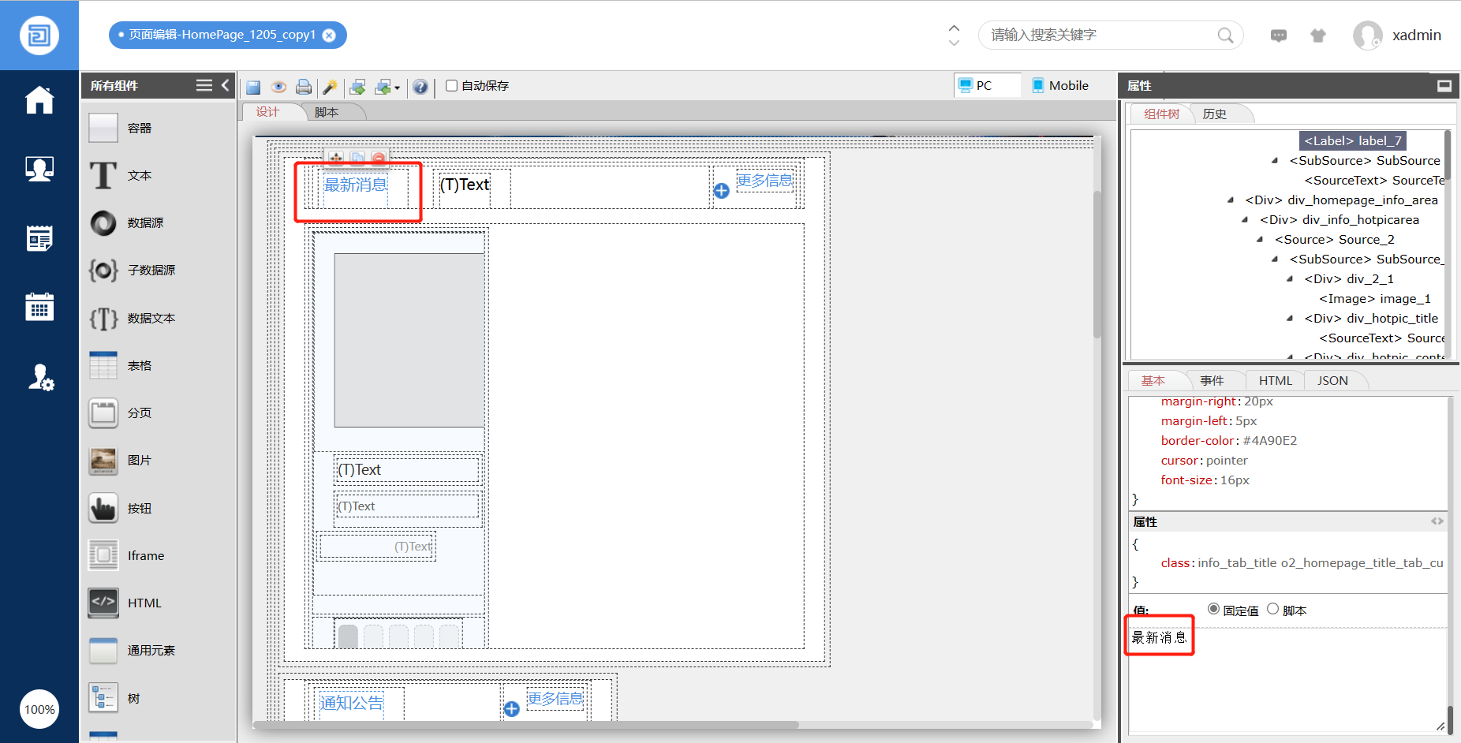The width and height of the screenshot is (1461, 743).
Task: Enable the 自动保存 autosave checkbox
Action: point(452,85)
